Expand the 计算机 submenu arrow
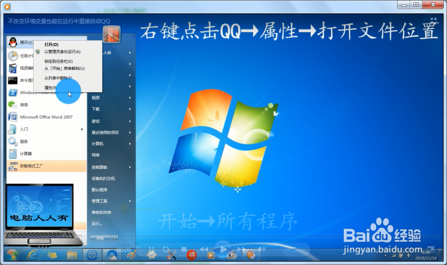This screenshot has height=265, width=447. (x=130, y=144)
